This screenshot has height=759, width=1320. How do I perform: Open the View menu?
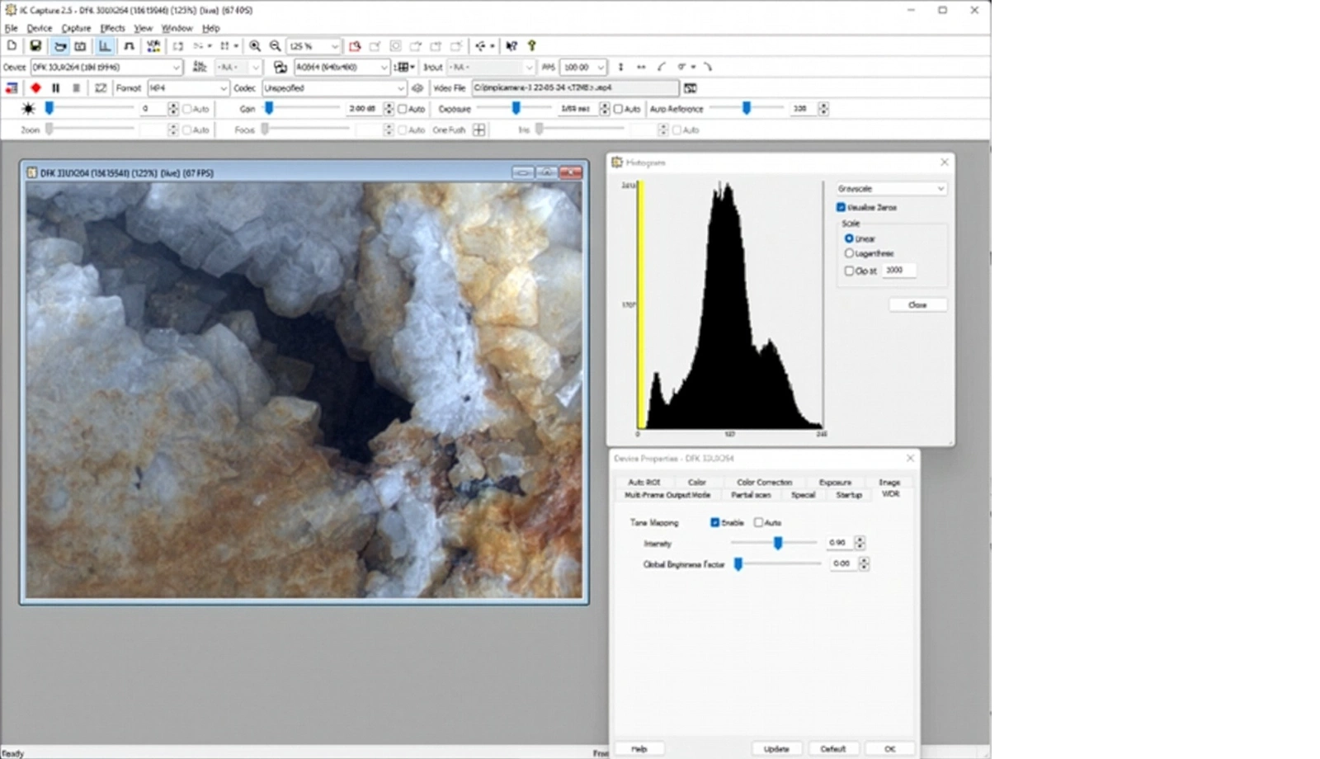pyautogui.click(x=143, y=28)
